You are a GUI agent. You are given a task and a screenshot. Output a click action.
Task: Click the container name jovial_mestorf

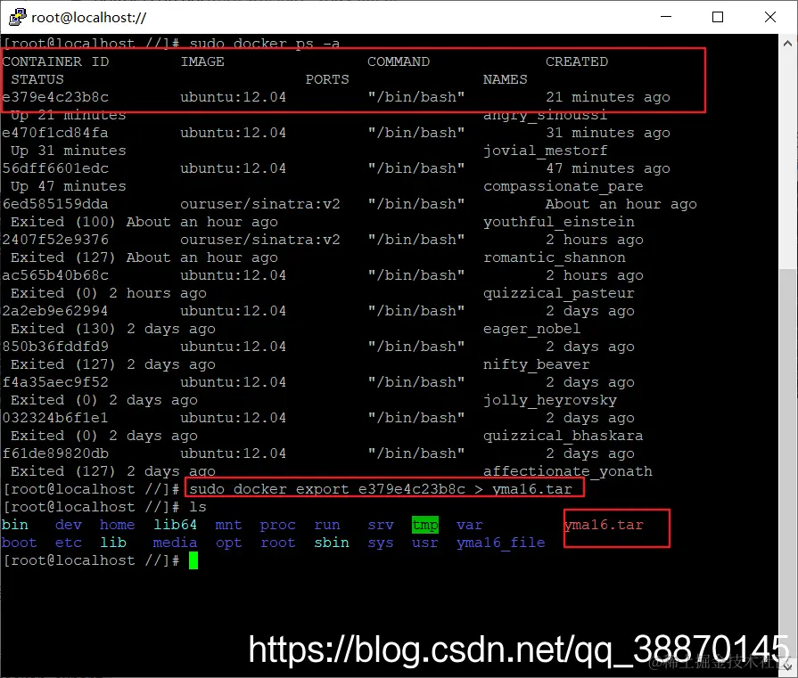coord(545,151)
